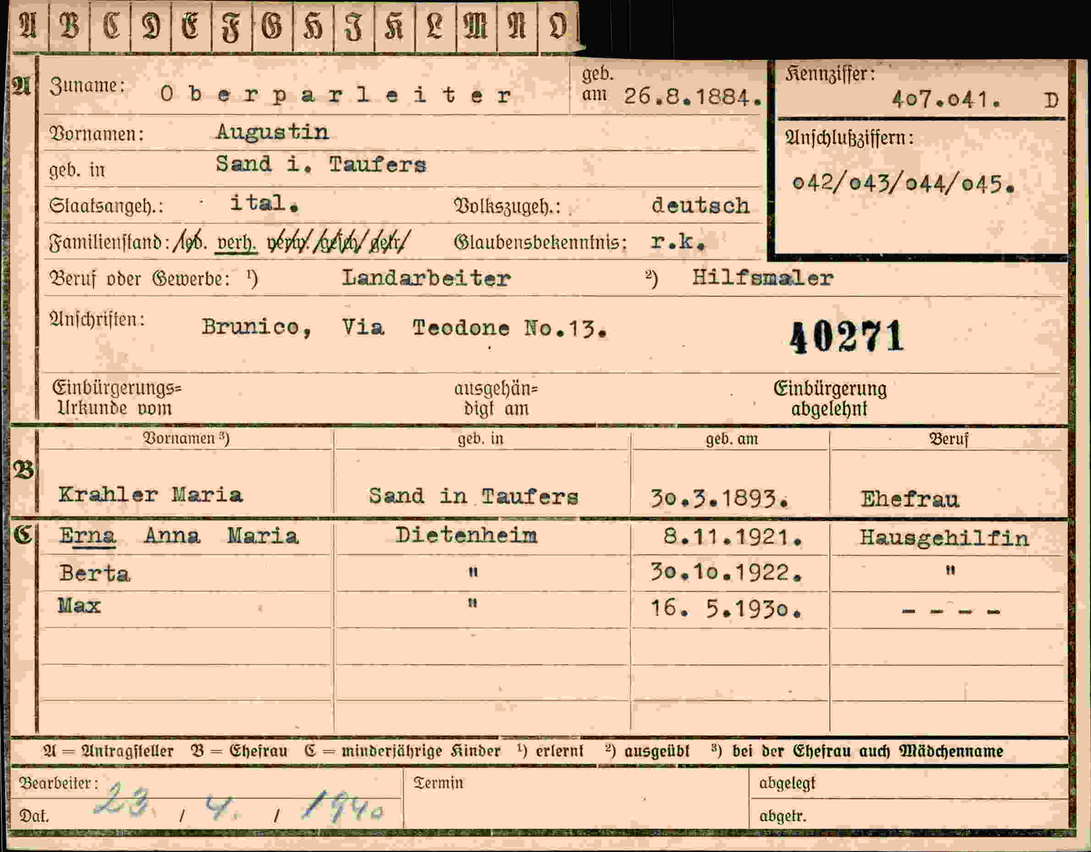Screen dimensions: 1091x852
Task: Select the letter M index tab at top
Action: pyautogui.click(x=477, y=26)
